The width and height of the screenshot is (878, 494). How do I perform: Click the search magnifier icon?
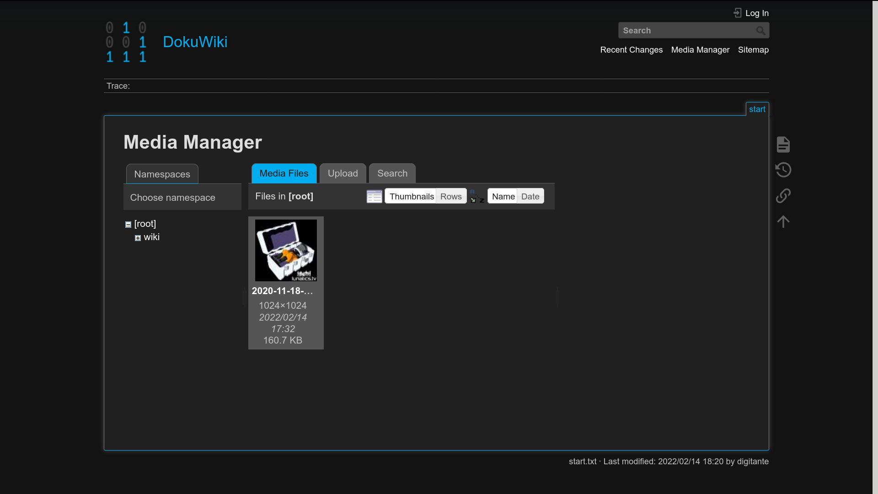760,31
